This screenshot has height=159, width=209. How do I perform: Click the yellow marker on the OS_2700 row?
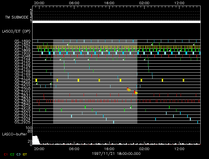point(129,89)
